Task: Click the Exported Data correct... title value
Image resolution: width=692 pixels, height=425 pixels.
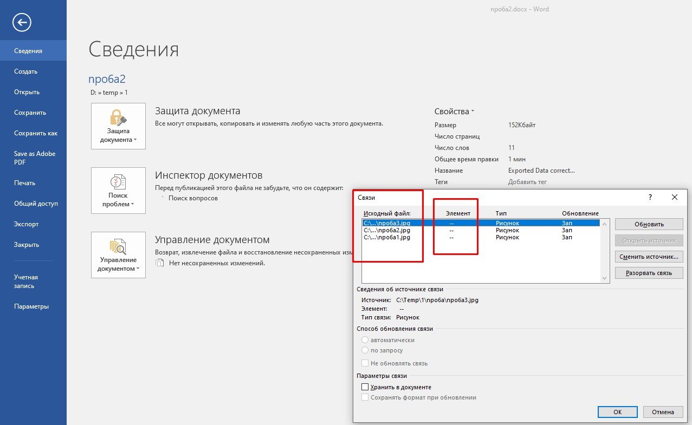Action: pyautogui.click(x=541, y=171)
